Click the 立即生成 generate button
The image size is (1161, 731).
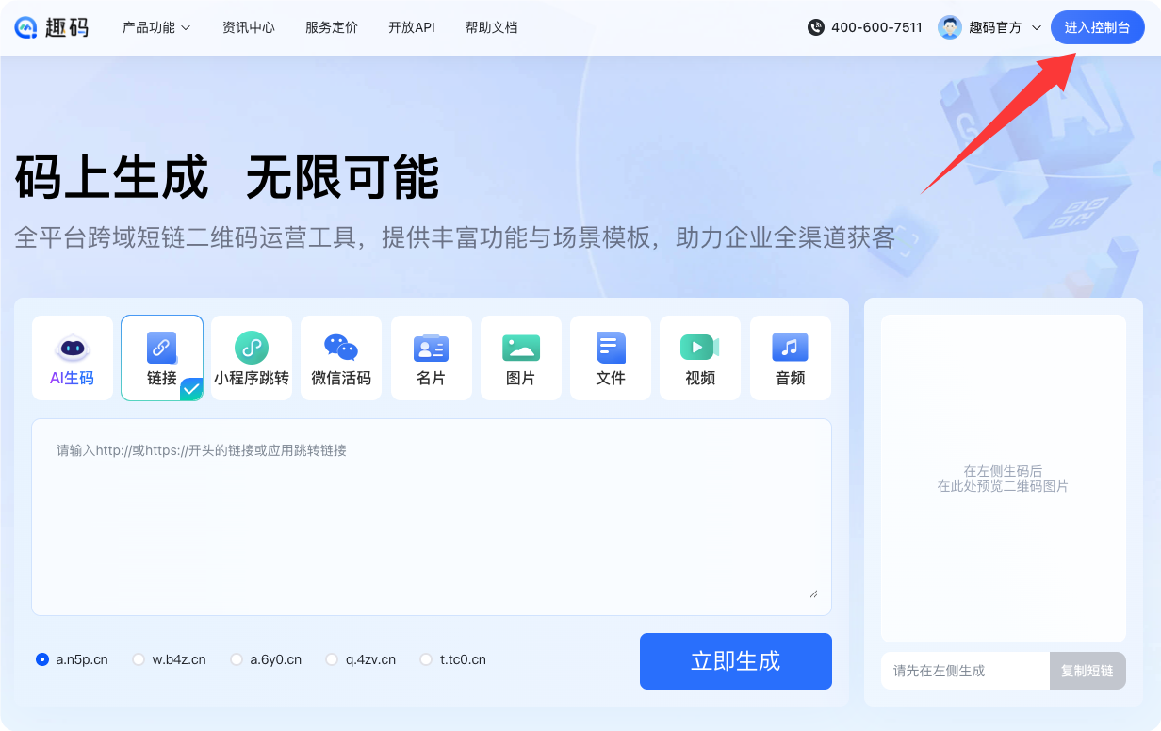(735, 661)
